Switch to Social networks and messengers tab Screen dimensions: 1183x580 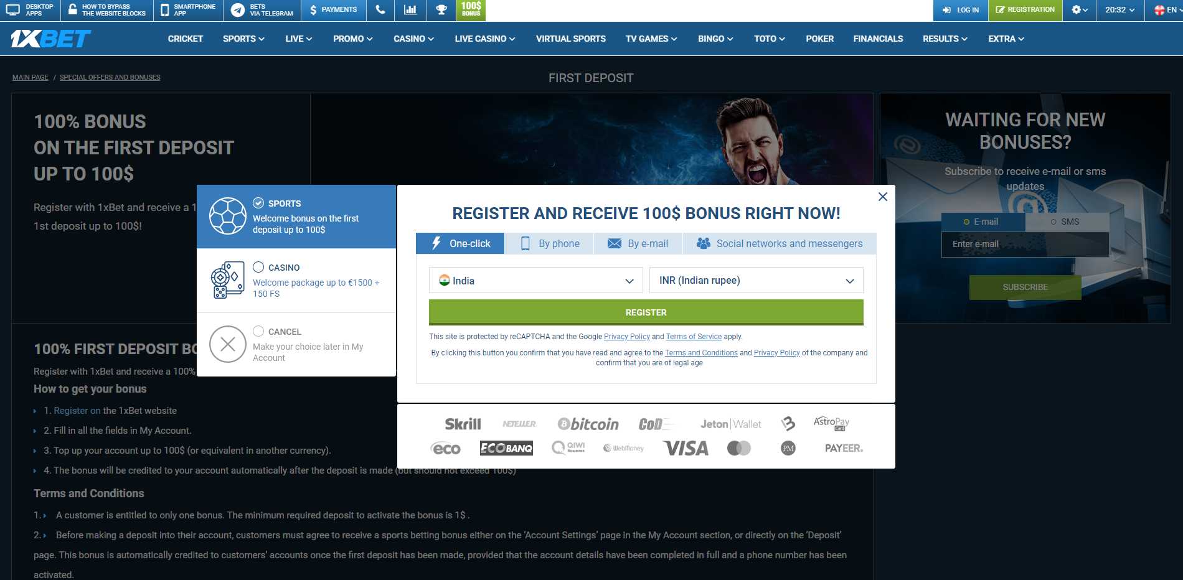pyautogui.click(x=780, y=243)
